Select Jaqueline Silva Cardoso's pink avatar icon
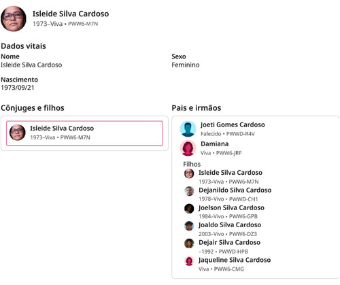Image resolution: width=340 pixels, height=285 pixels. (x=189, y=261)
